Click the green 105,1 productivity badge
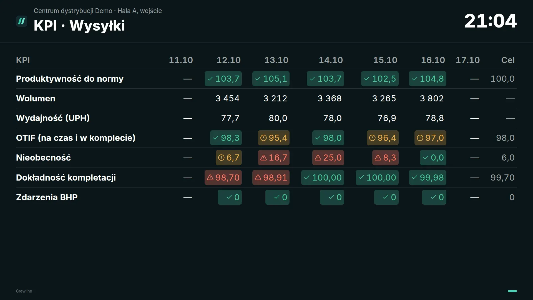 [271, 79]
